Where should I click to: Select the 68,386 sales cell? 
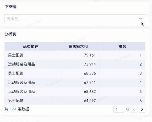pyautogui.click(x=78, y=73)
